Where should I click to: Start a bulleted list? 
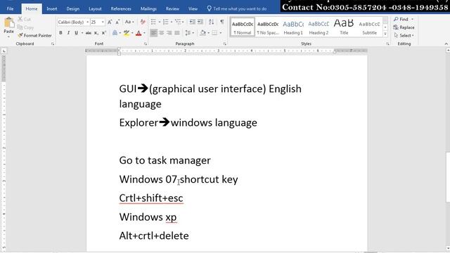pyautogui.click(x=153, y=22)
